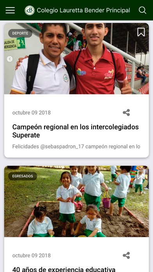Click the Felicidades @sebaspadron_17 excerpt text
Image resolution: width=153 pixels, height=272 pixels.
pyautogui.click(x=76, y=147)
